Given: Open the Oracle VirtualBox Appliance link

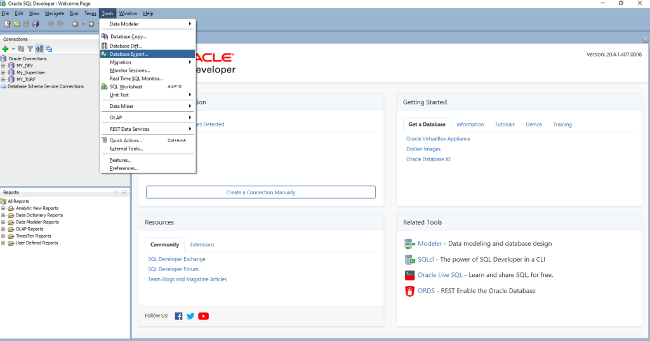Looking at the screenshot, I should [x=438, y=138].
